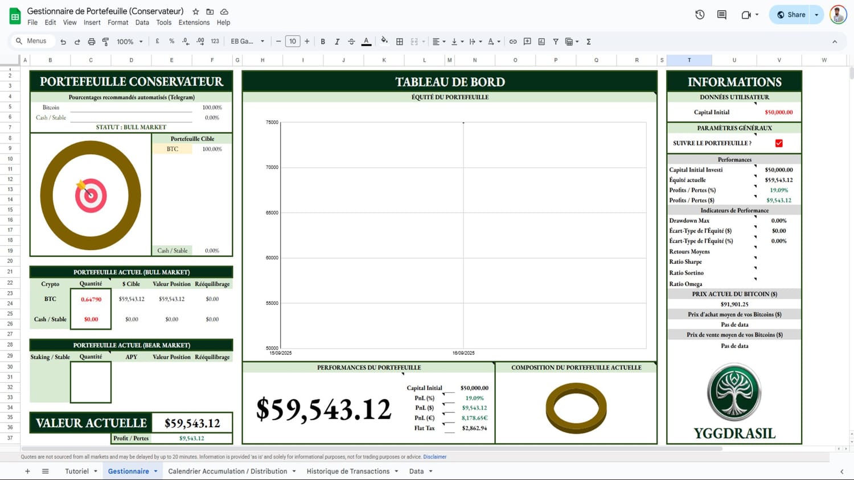
Task: Format cell as percent
Action: [x=171, y=42]
